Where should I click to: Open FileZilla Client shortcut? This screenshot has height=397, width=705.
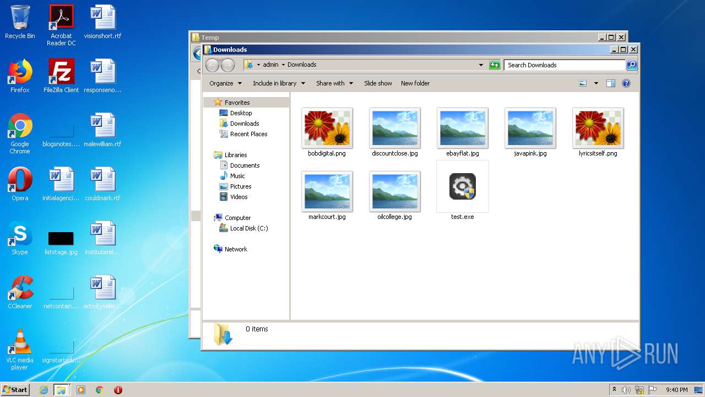pos(61,76)
